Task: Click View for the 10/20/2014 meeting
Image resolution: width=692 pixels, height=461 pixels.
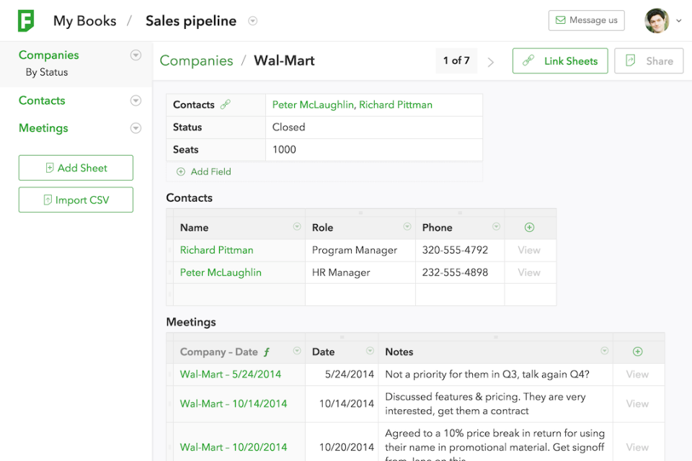Action: [637, 447]
